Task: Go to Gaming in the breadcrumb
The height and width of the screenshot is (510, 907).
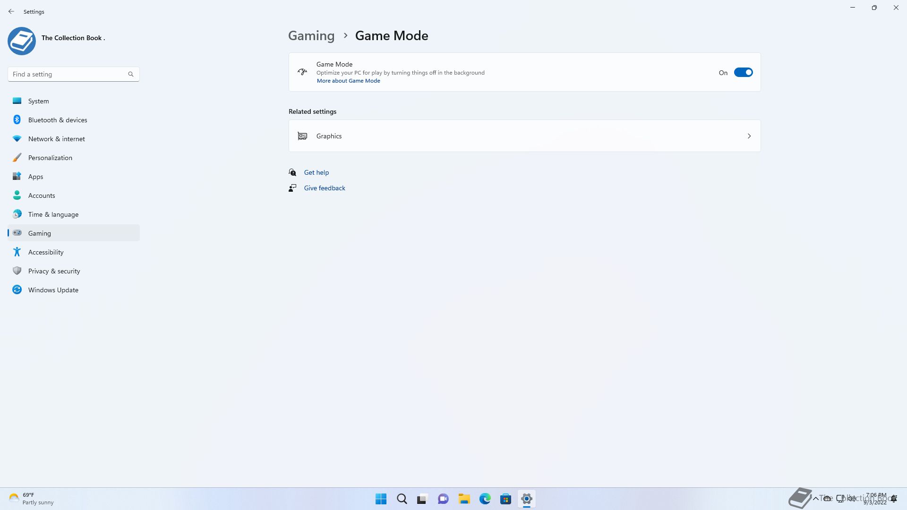Action: 311,35
